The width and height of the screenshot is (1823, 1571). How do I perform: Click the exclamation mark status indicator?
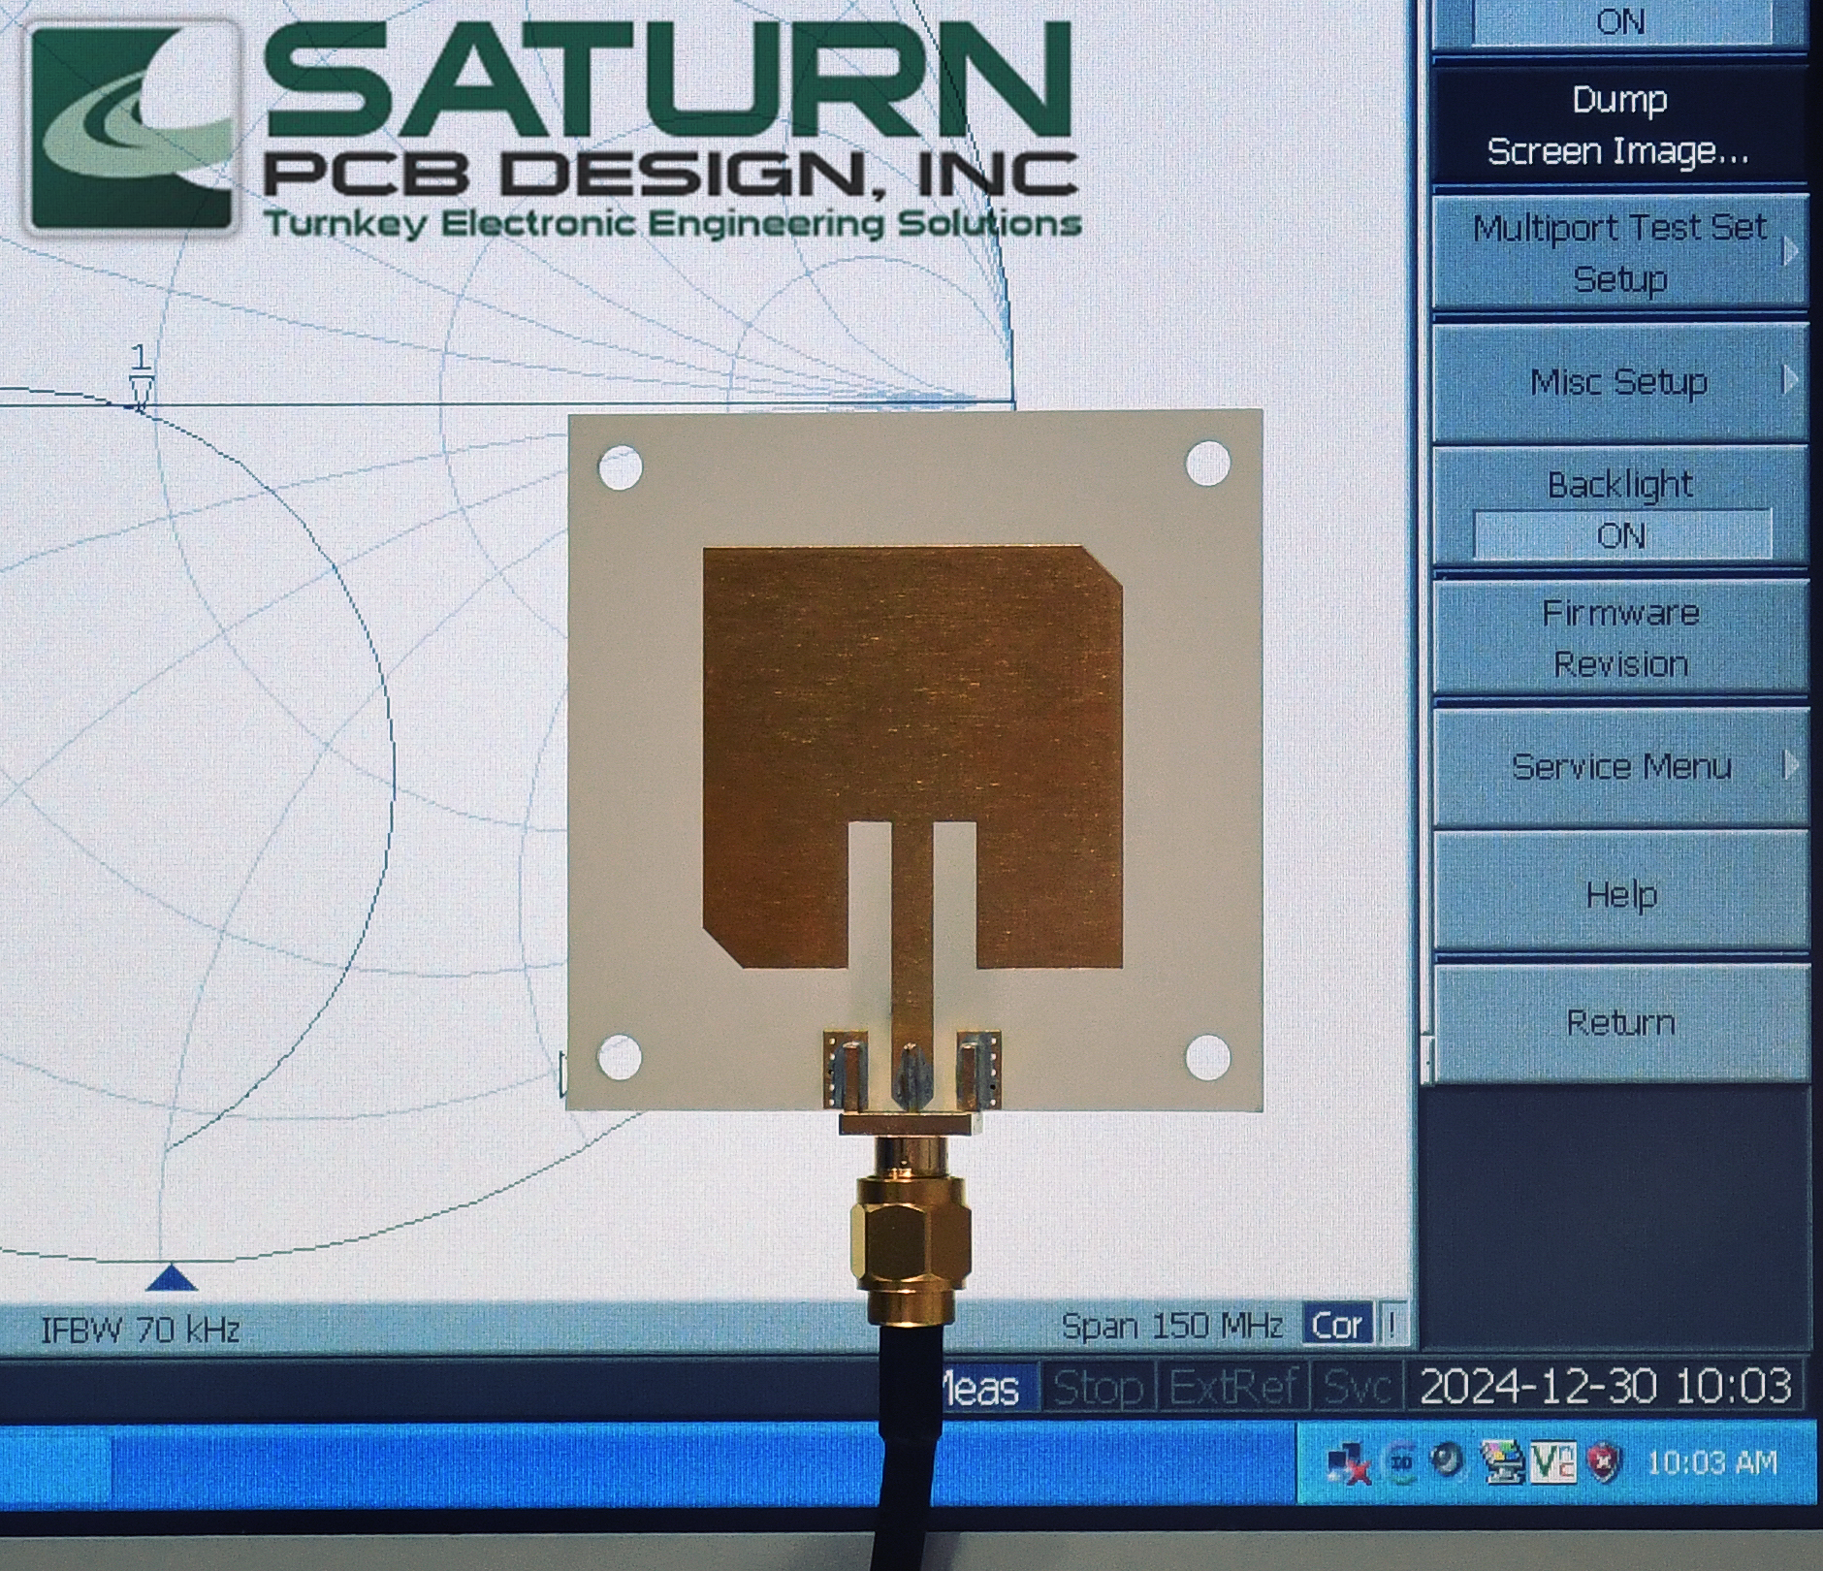(1392, 1325)
